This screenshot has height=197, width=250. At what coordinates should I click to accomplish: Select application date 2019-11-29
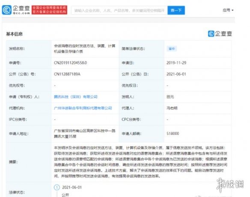coord(176,63)
